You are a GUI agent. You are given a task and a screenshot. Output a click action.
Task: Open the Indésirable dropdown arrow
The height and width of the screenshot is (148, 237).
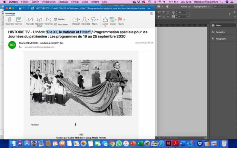pos(89,20)
